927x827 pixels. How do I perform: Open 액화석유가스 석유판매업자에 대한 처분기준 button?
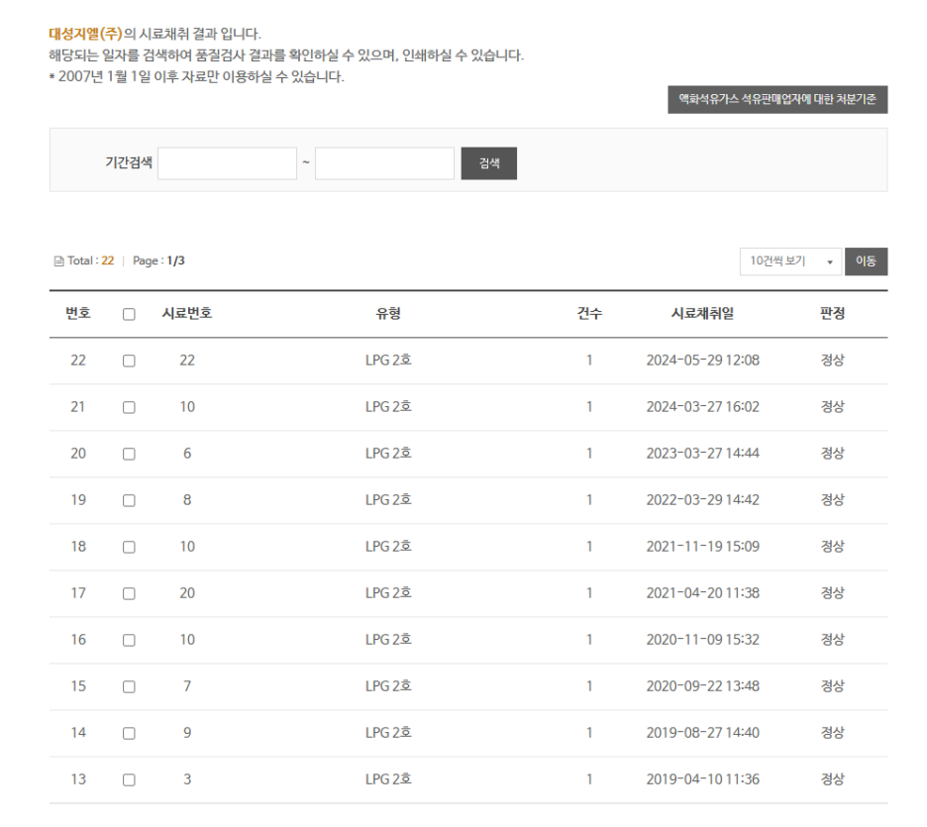[777, 99]
